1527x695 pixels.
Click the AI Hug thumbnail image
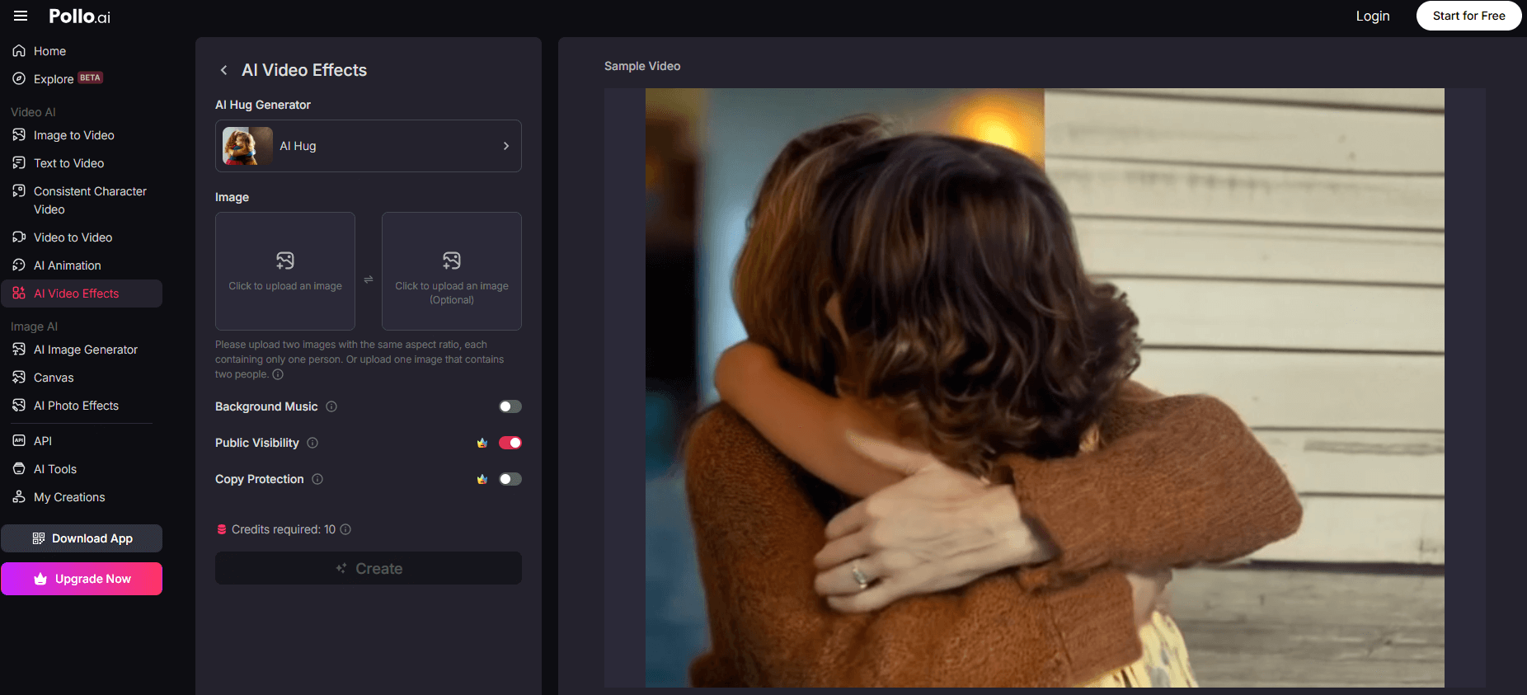click(247, 146)
